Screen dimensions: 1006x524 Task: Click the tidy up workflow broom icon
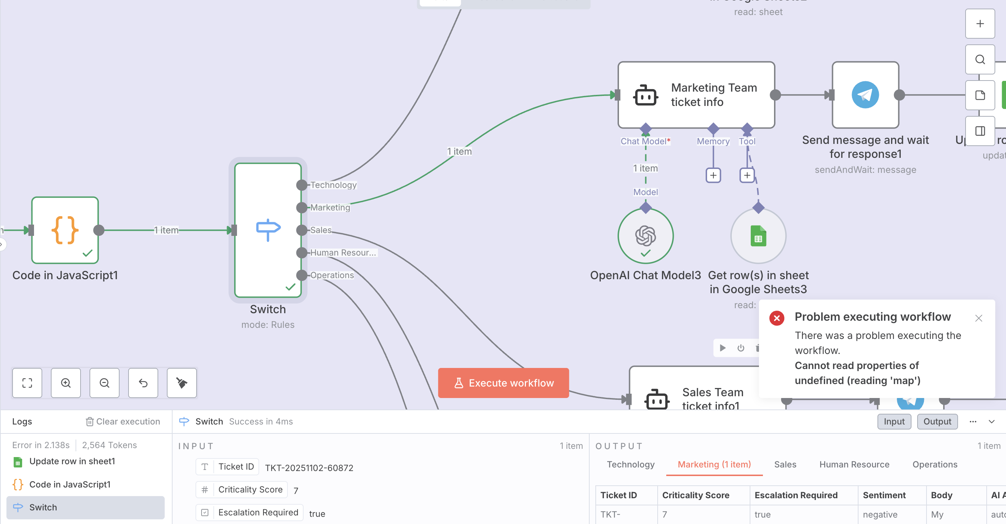[182, 383]
